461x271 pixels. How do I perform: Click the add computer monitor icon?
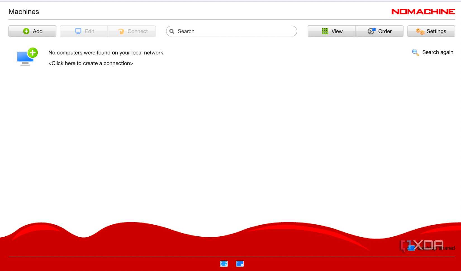pos(27,57)
